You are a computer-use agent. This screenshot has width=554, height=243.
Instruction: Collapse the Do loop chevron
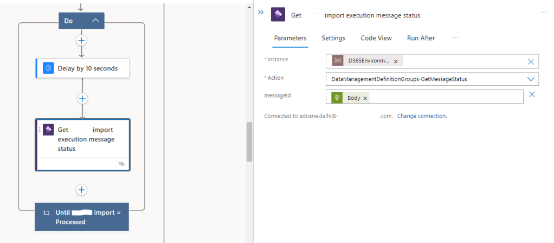(95, 21)
